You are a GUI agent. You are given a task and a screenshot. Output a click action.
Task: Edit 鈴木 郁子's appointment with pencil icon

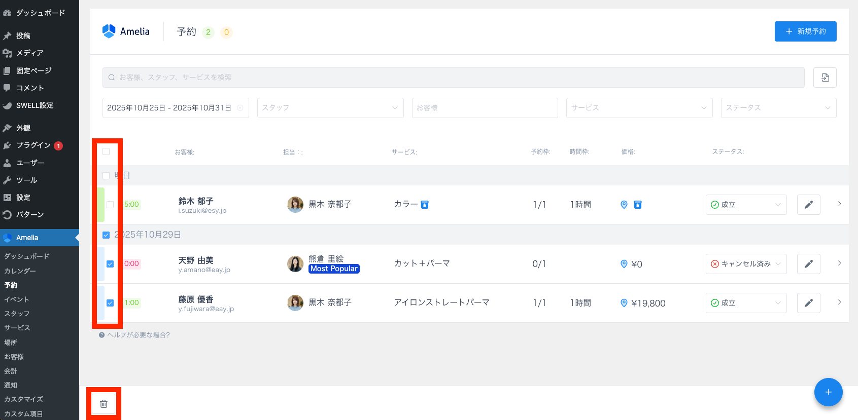808,205
